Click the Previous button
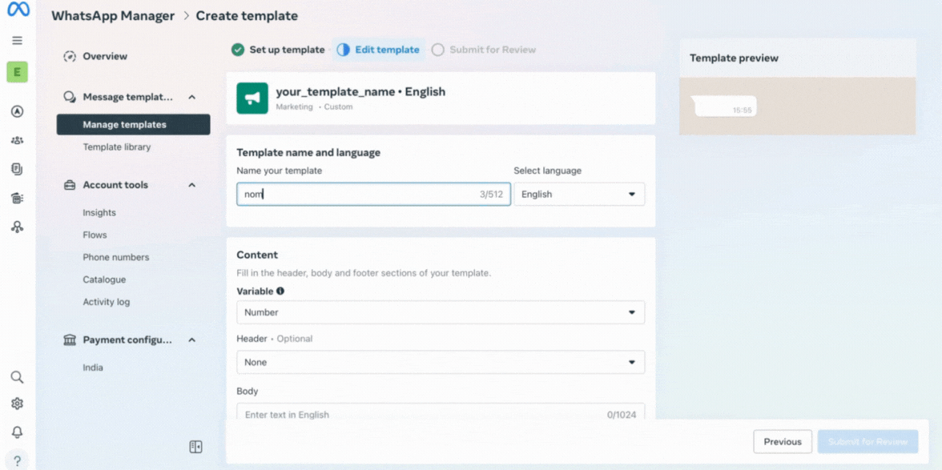Image resolution: width=942 pixels, height=470 pixels. coord(783,442)
